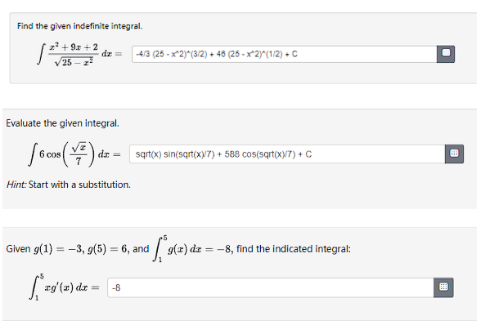Open equation editor for the first integral answer

(x=445, y=54)
